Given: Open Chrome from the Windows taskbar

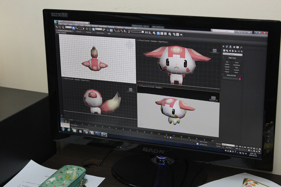Looking at the screenshot, I should (x=86, y=132).
